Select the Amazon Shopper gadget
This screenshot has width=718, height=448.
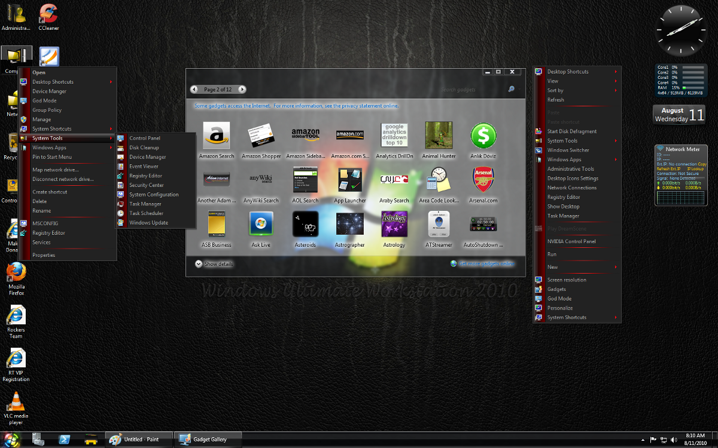[261, 135]
